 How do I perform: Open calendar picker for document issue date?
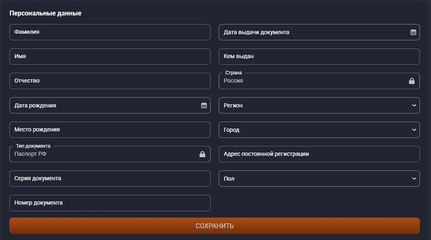coord(413,32)
